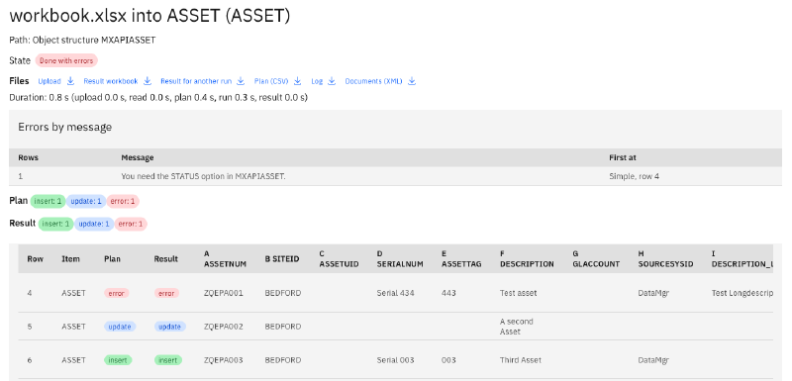The image size is (792, 381).
Task: Click the Plan error badge in row 4
Action: (117, 293)
